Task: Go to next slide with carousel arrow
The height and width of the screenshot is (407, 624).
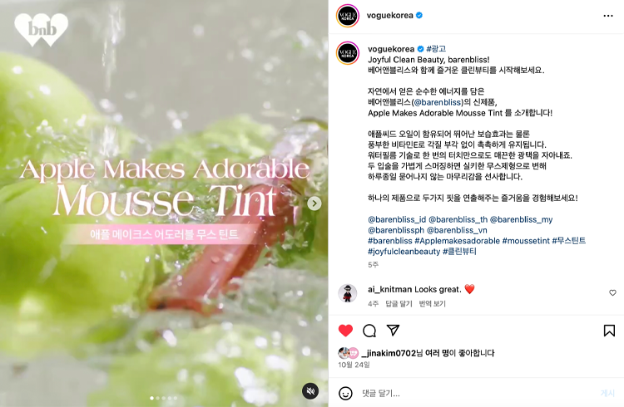Action: point(314,203)
